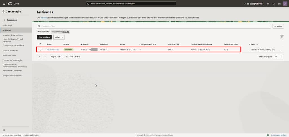Check the MinhaInstância row checkbox

coord(40,50)
